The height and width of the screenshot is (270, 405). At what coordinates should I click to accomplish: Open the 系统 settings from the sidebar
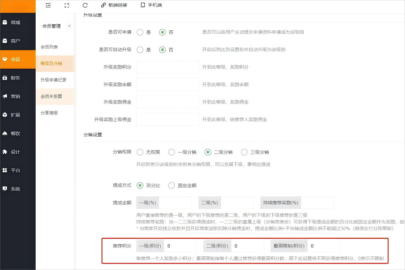(x=18, y=188)
